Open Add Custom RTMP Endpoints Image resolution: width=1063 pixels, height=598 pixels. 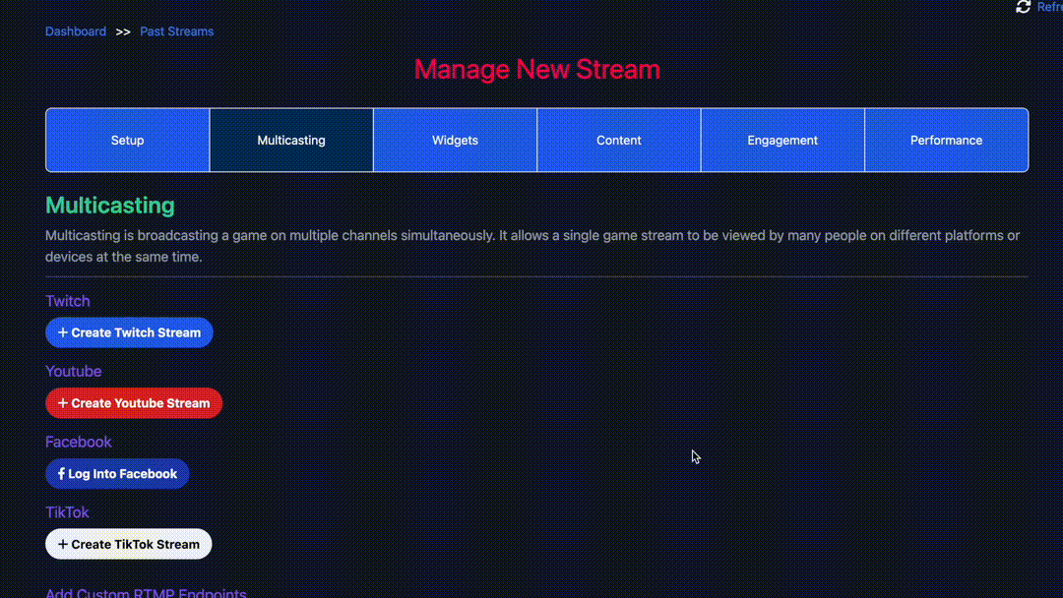pyautogui.click(x=145, y=592)
